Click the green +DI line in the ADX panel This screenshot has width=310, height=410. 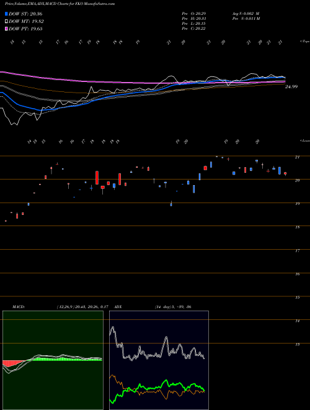pyautogui.click(x=157, y=389)
